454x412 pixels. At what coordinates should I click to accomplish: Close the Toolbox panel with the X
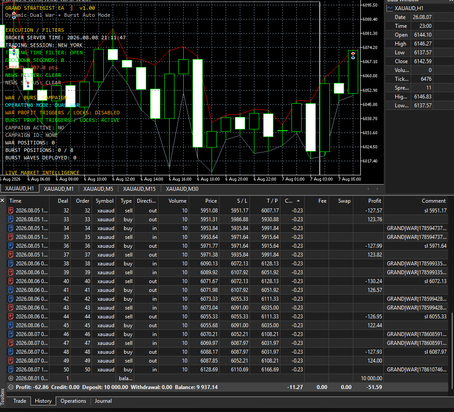pyautogui.click(x=2, y=200)
